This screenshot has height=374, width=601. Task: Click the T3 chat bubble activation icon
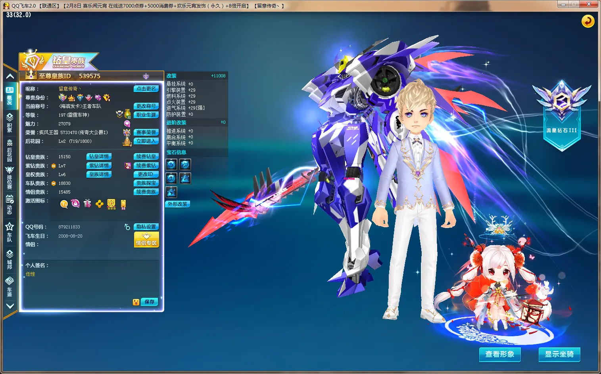(64, 204)
